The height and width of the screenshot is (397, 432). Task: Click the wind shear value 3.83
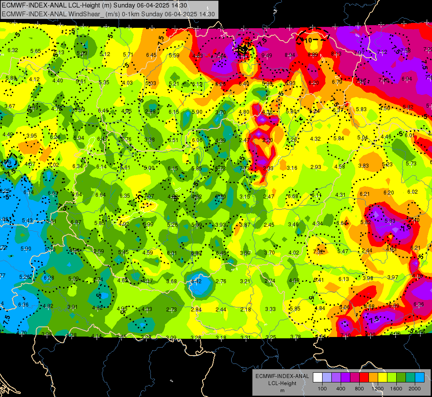[x=364, y=165]
